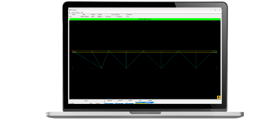
Task: Click the MIRROR option button
Action: pyautogui.click(x=150, y=103)
